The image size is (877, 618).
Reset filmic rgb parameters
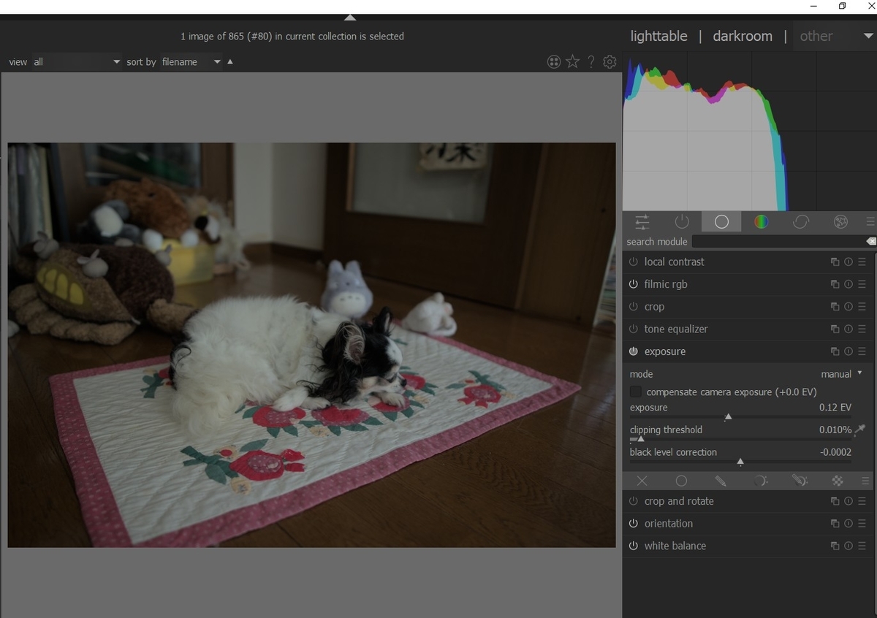point(848,284)
